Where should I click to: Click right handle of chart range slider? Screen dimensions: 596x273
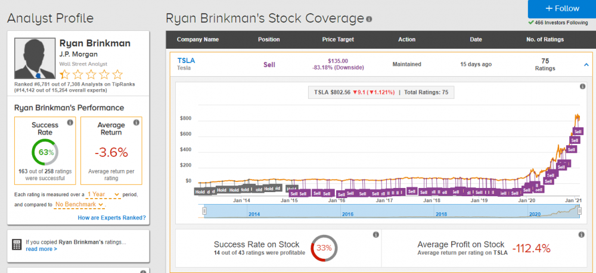580,211
